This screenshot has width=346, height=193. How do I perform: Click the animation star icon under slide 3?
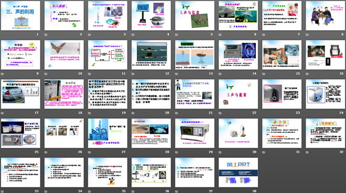(x=89, y=35)
